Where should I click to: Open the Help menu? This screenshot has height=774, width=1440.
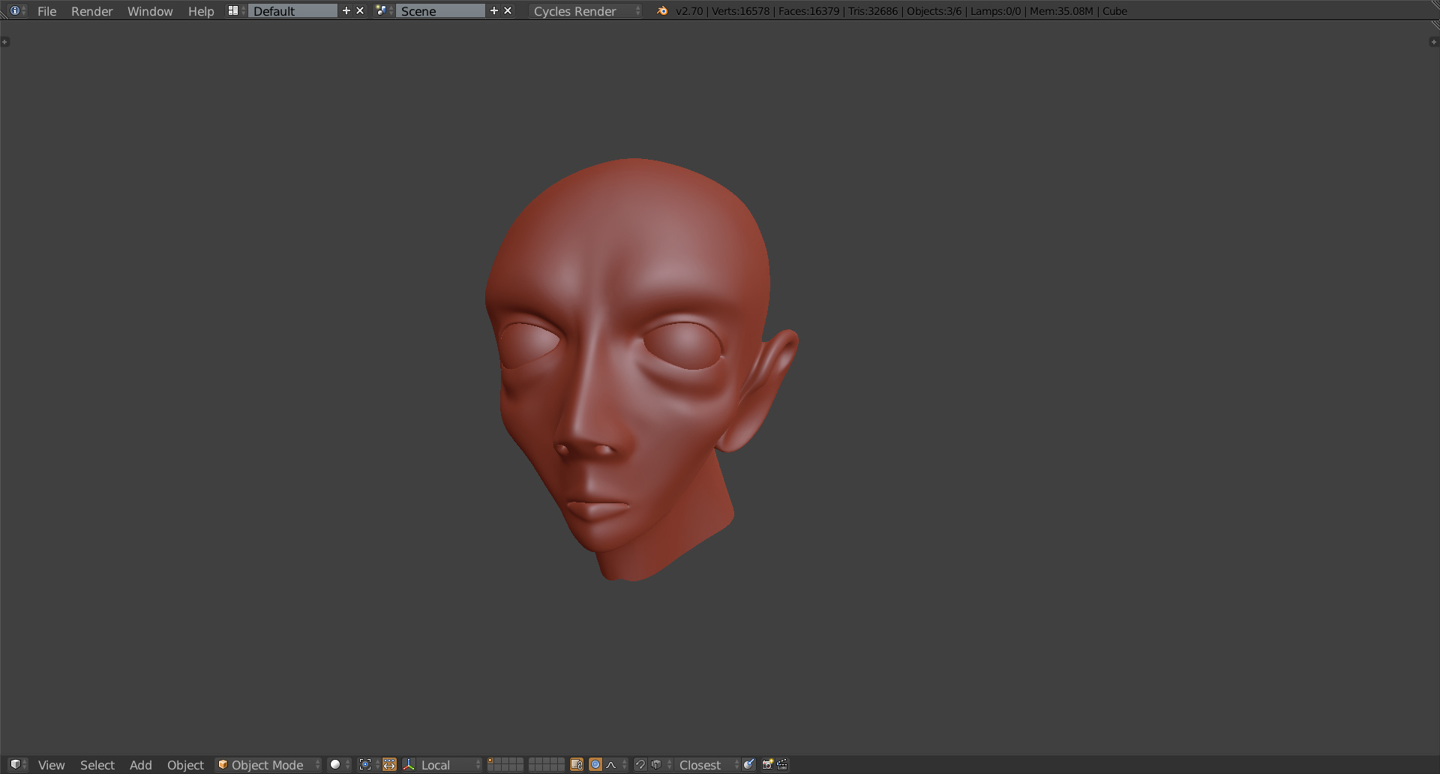pyautogui.click(x=201, y=11)
